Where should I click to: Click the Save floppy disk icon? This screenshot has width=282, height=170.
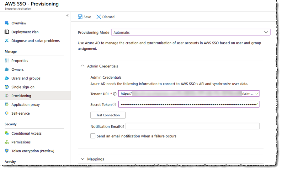click(x=80, y=17)
